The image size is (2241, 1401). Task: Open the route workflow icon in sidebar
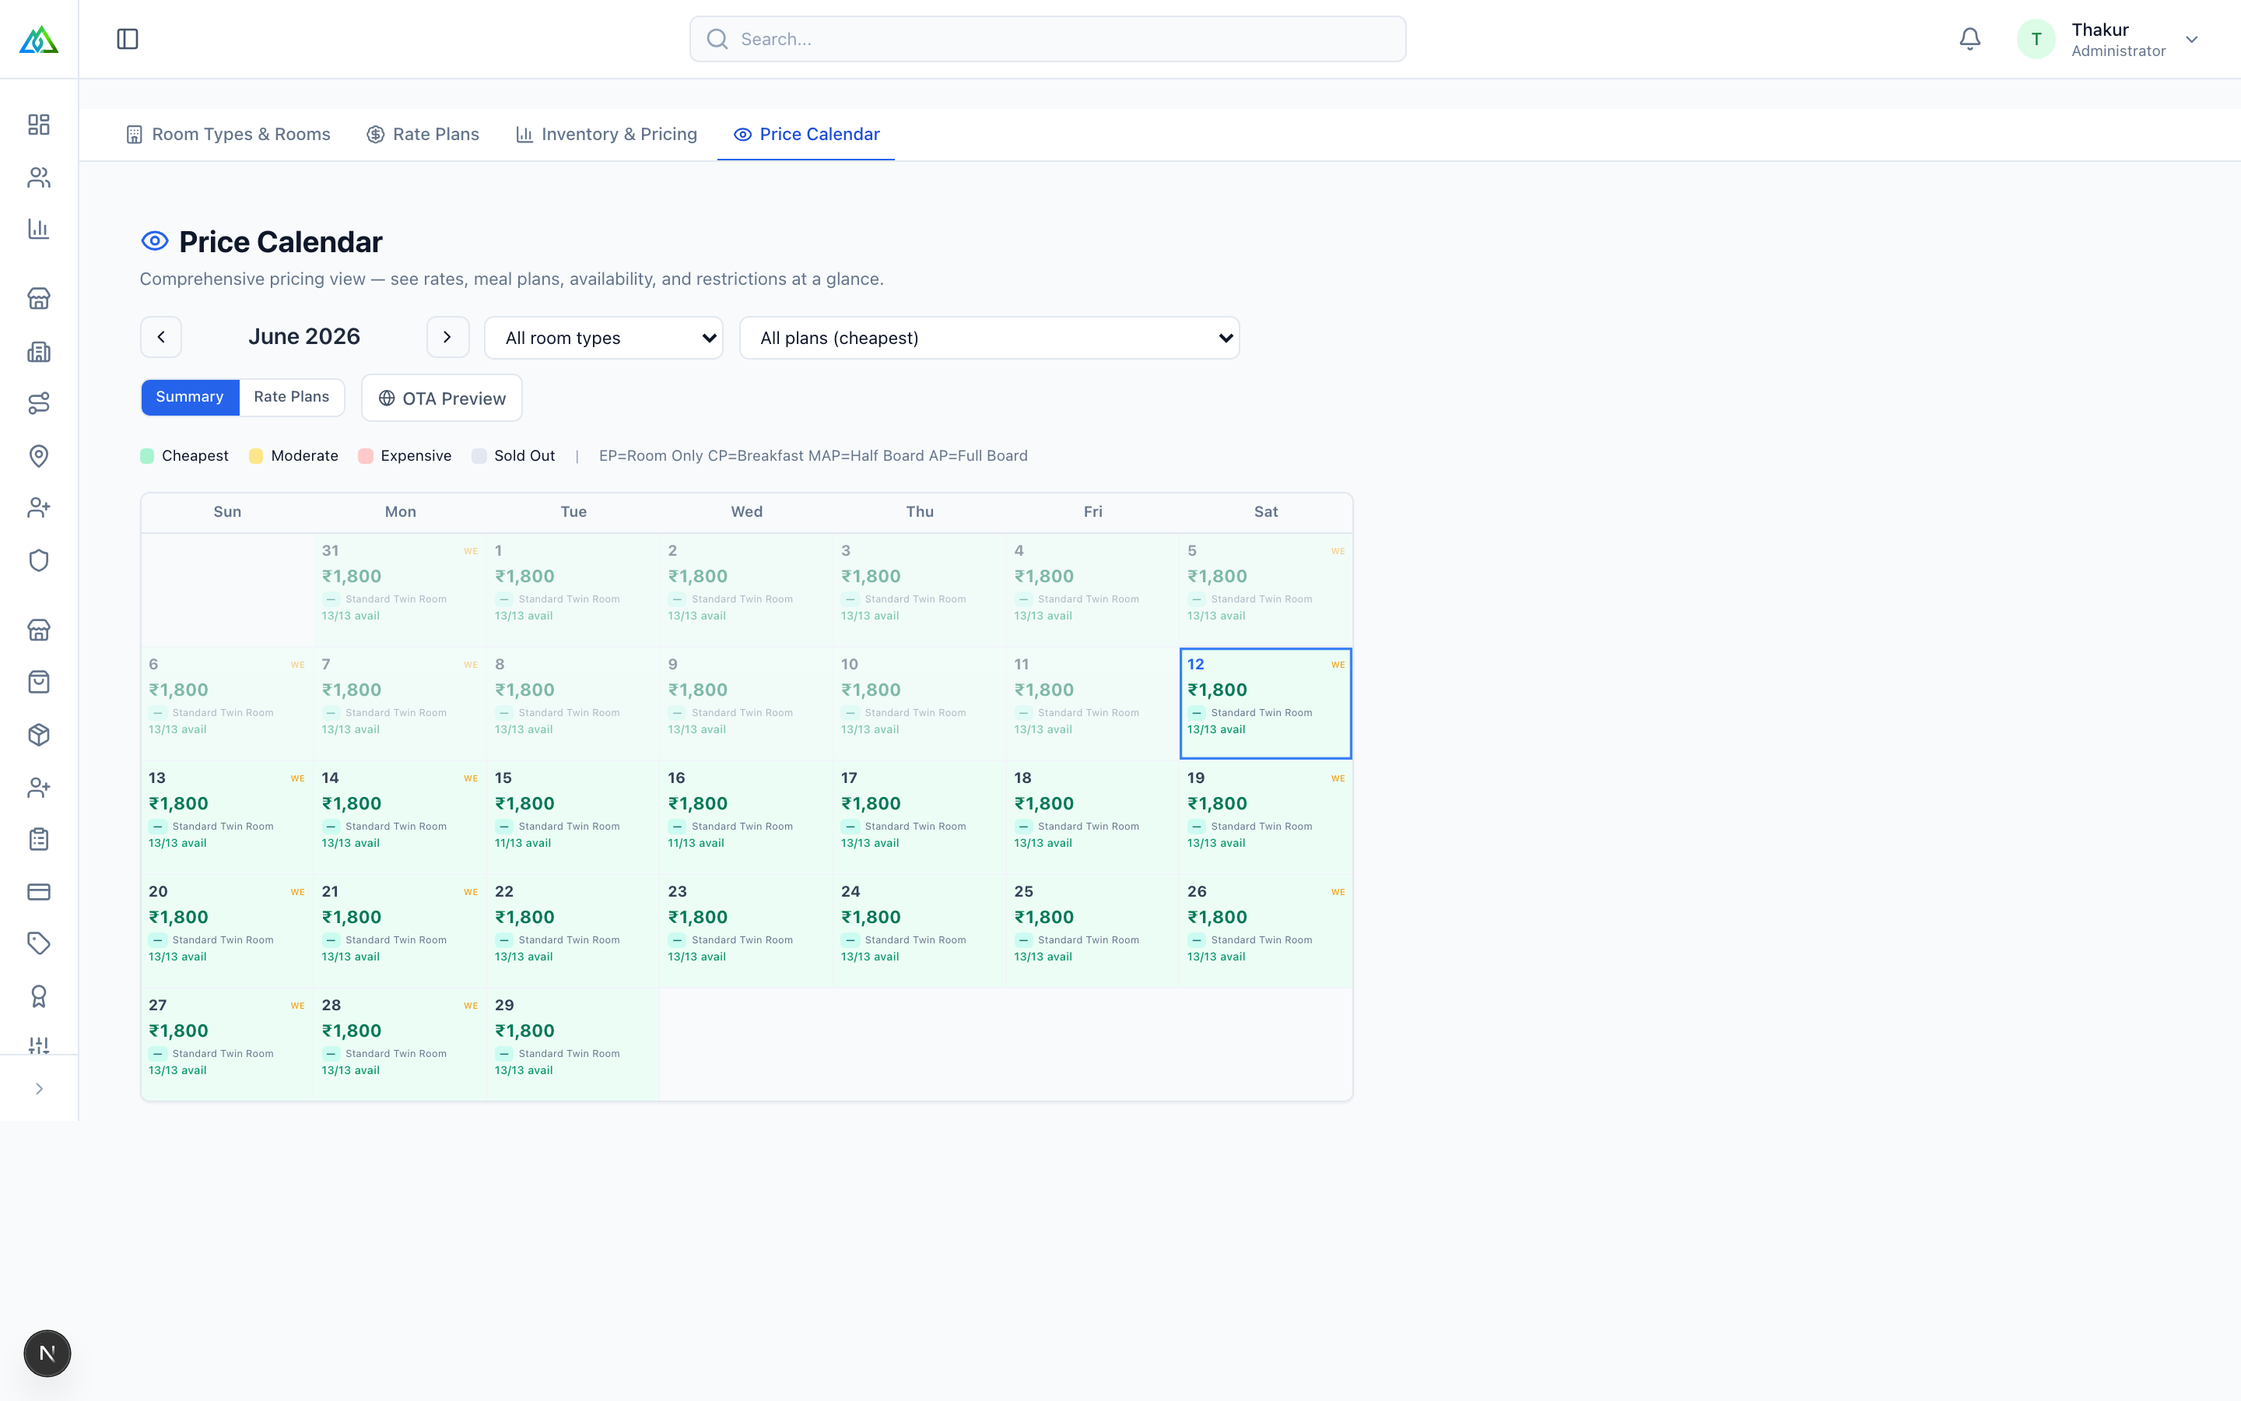coord(39,403)
